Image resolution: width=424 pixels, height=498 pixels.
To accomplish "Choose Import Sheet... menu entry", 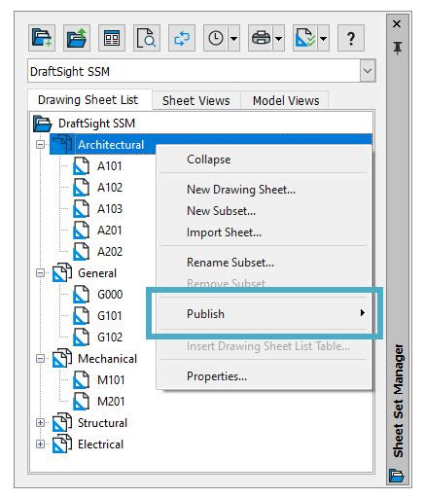I will coord(264,232).
